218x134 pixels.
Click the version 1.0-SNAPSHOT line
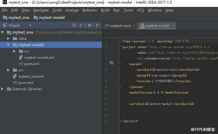click(x=163, y=81)
